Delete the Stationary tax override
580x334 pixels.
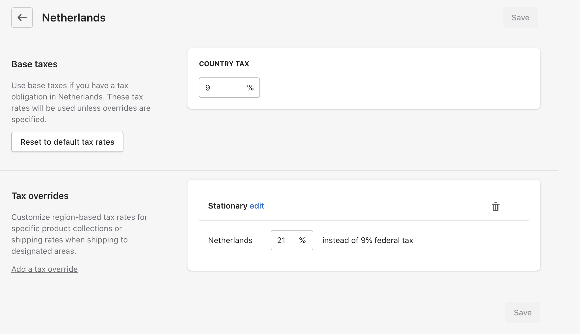[x=495, y=206]
